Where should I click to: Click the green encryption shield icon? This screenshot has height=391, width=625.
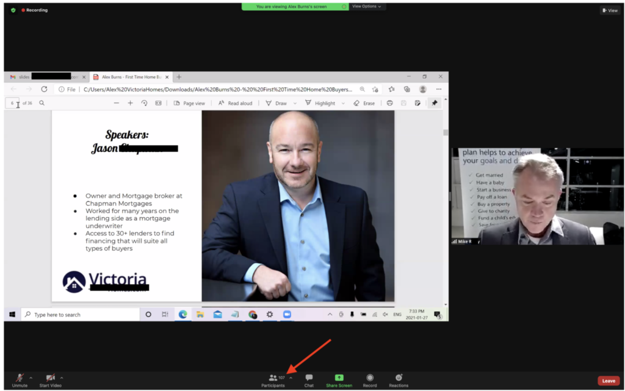click(x=13, y=10)
